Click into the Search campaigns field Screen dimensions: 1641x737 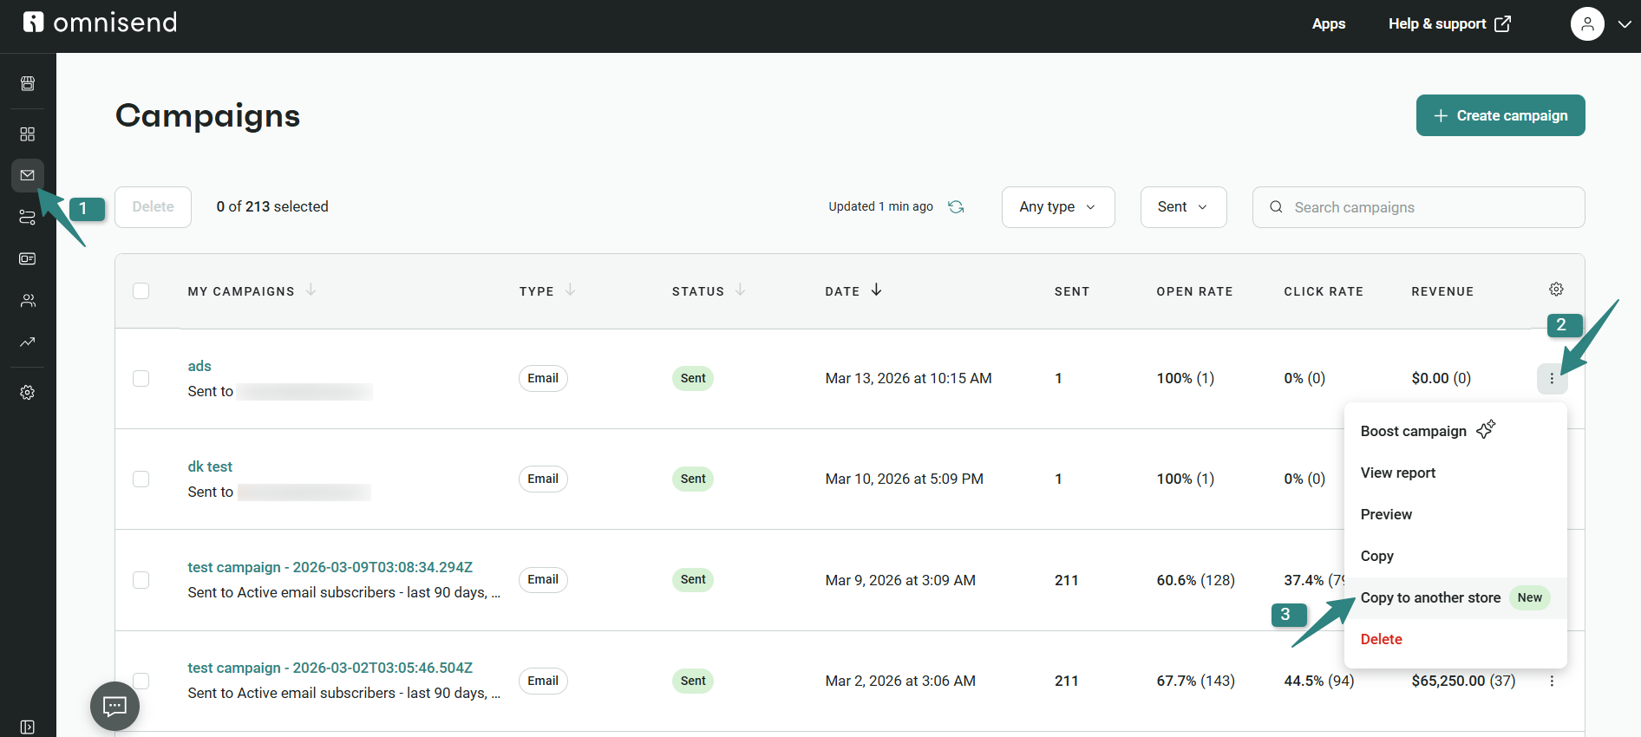point(1431,208)
